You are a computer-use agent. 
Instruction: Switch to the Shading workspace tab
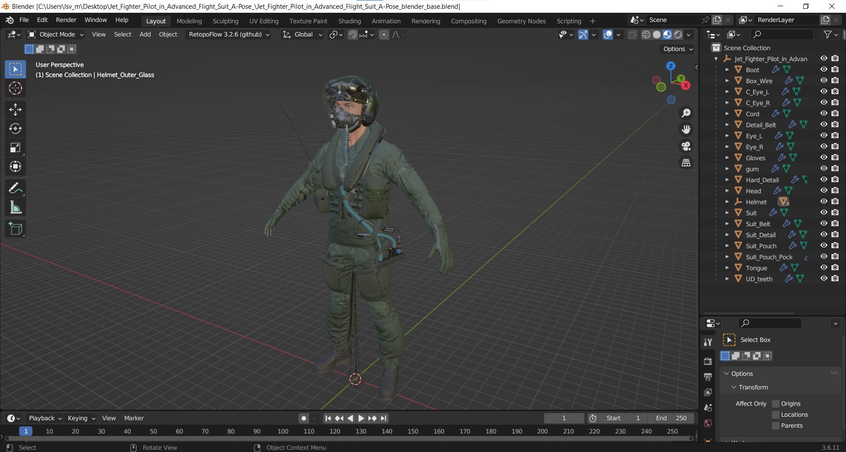(x=349, y=21)
